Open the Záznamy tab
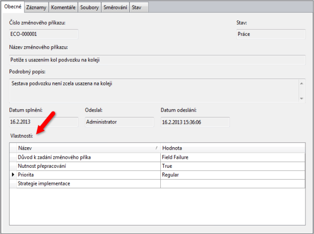Screen dimensions: 314x234 tap(36, 8)
